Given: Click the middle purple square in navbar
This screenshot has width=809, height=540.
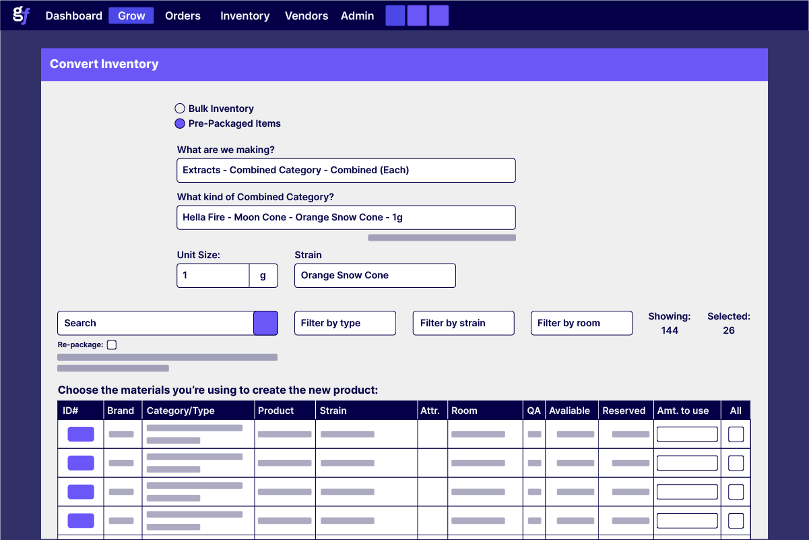Looking at the screenshot, I should [417, 16].
